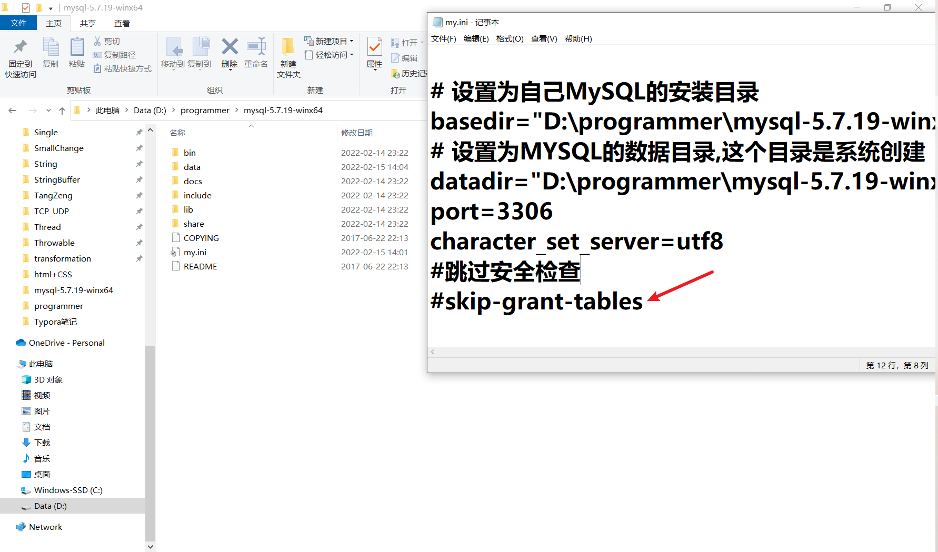The height and width of the screenshot is (552, 938).
Task: Click the Rename (重命名) icon
Action: (256, 46)
